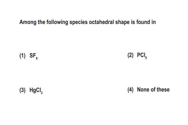Select the 'None of these' answer
The width and height of the screenshot is (188, 125).
click(x=153, y=89)
